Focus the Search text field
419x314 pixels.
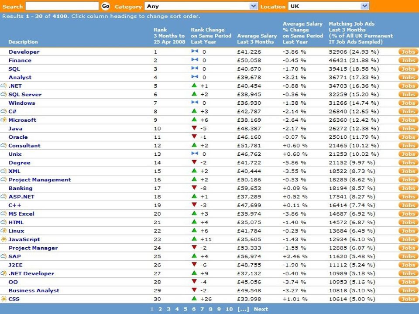click(x=62, y=6)
